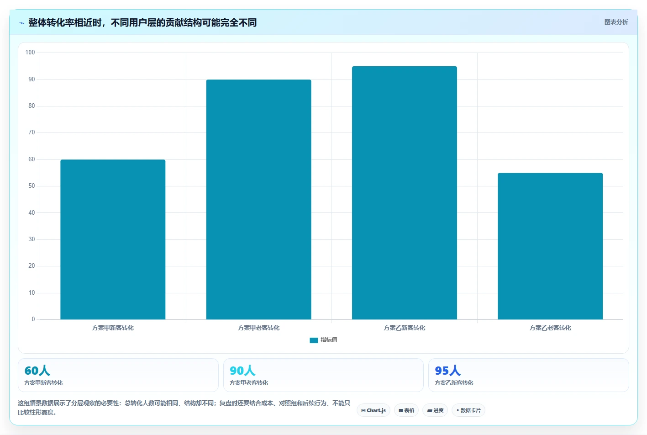Click the 表格 tag button
The image size is (647, 435).
(406, 410)
